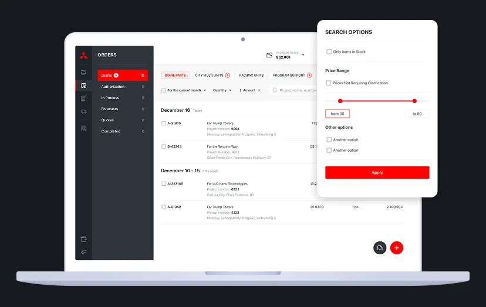
Task: Click the Mitsubishi logo in the sidebar
Action: 83,56
